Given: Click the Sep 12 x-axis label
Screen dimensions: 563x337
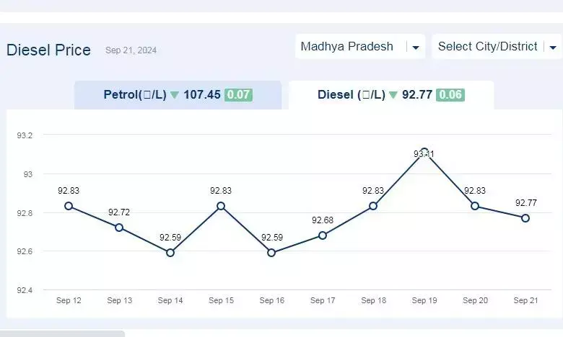Looking at the screenshot, I should tap(69, 300).
